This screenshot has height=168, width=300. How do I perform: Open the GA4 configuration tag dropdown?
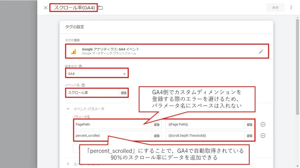point(97,73)
